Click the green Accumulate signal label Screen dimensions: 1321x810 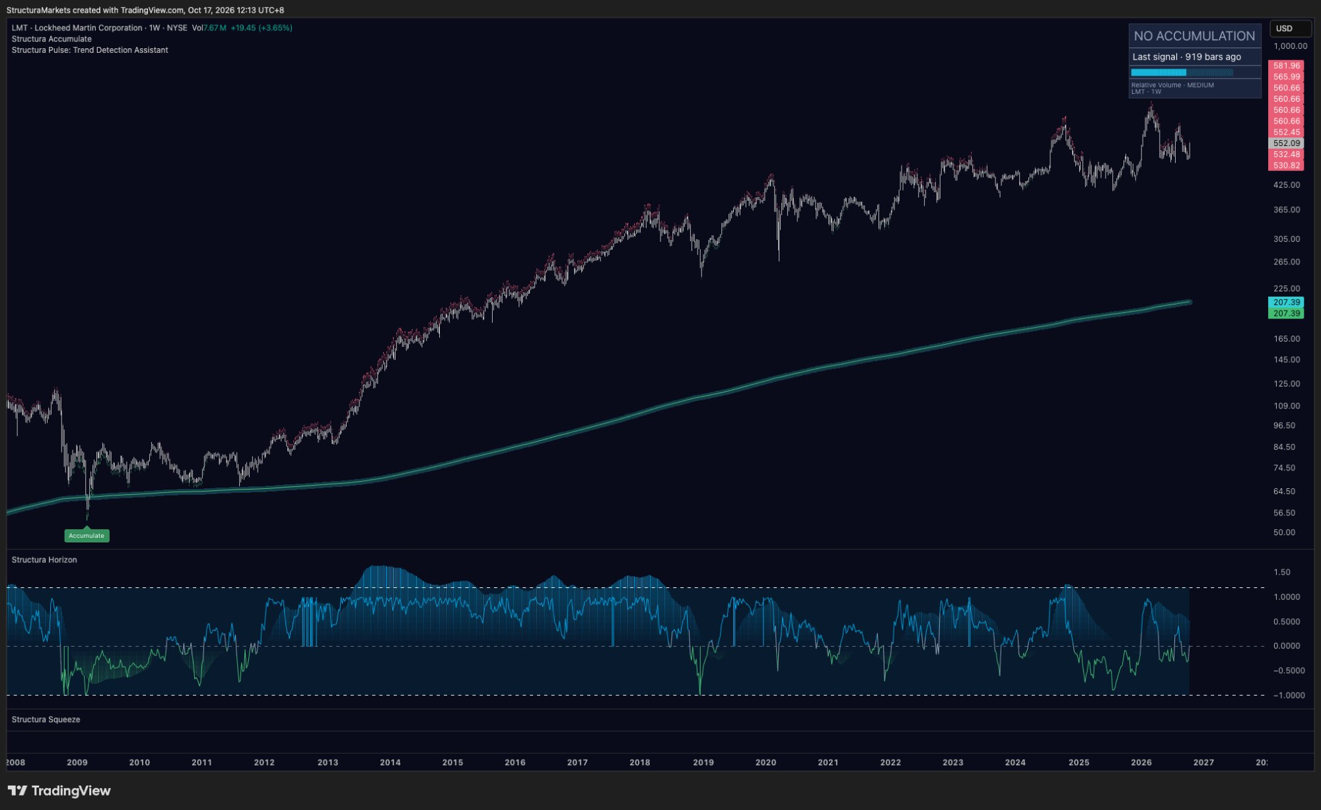(x=87, y=536)
